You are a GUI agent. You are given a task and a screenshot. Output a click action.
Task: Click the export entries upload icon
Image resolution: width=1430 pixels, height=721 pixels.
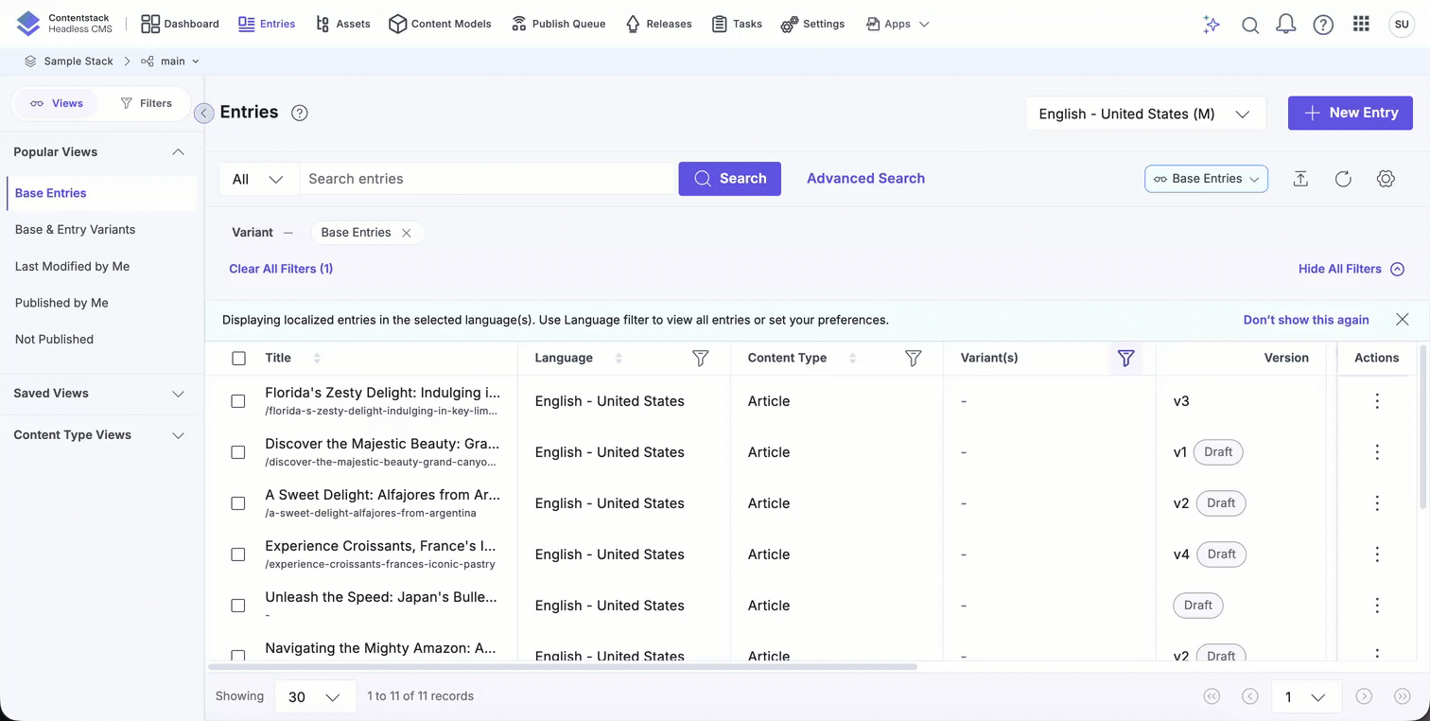[x=1300, y=179]
